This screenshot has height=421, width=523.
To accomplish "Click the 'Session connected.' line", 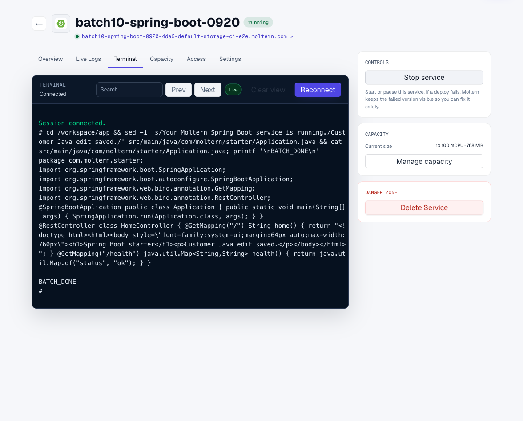I will click(72, 123).
